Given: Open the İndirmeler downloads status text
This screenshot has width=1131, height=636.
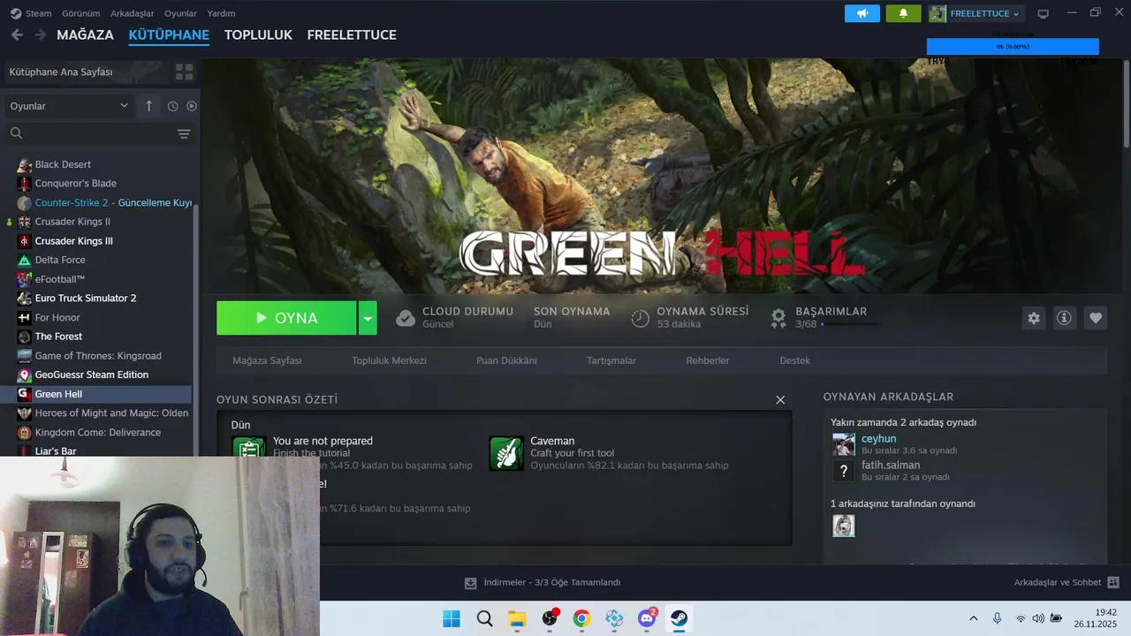Looking at the screenshot, I should pos(552,583).
